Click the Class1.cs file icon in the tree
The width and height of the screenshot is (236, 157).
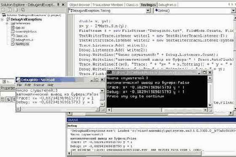[13, 36]
